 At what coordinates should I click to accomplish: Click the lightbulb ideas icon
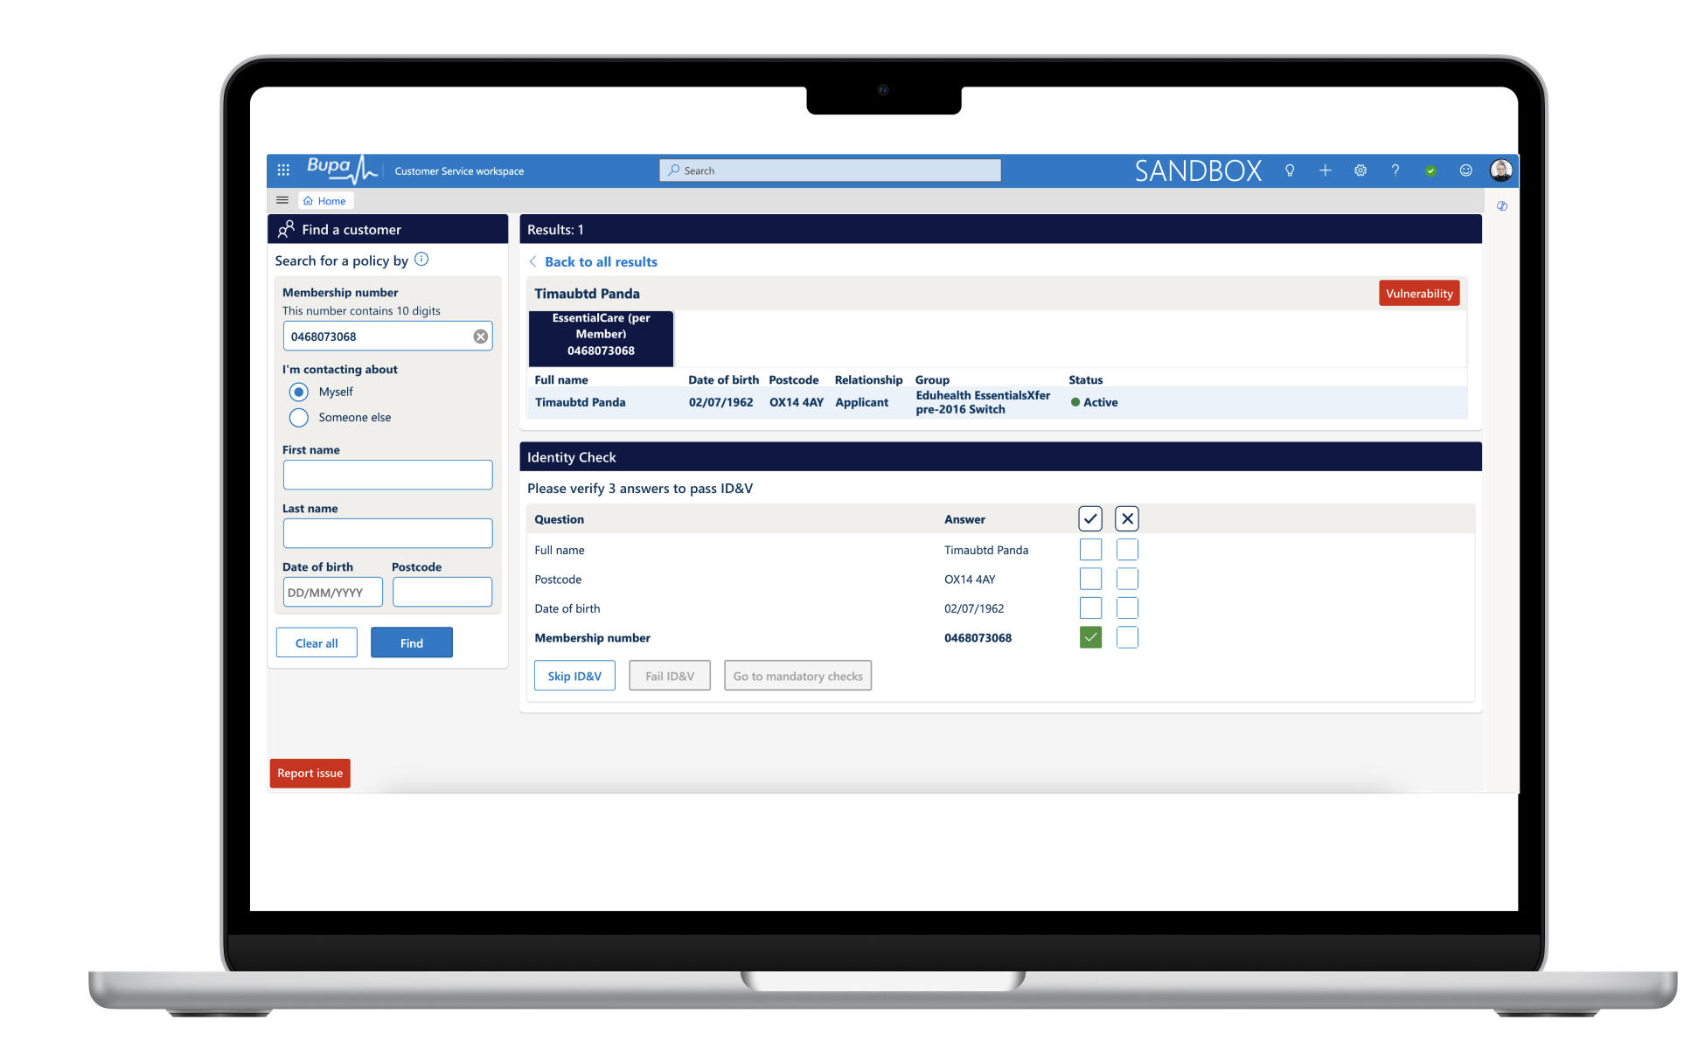1290,170
